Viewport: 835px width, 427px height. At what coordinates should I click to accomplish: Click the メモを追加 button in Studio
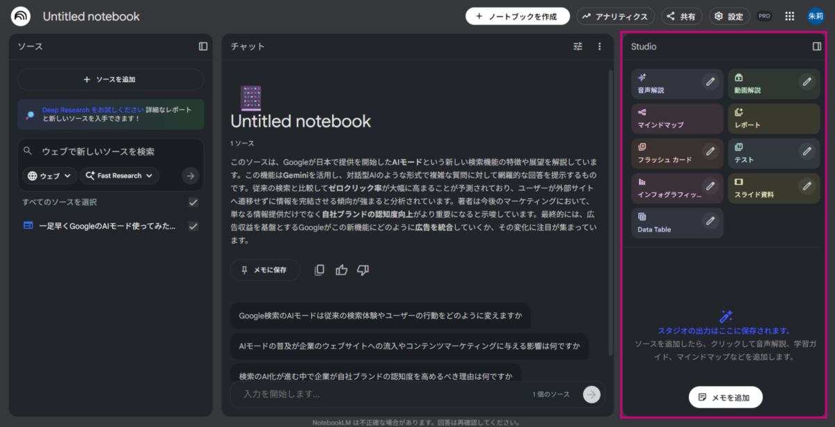click(x=725, y=397)
